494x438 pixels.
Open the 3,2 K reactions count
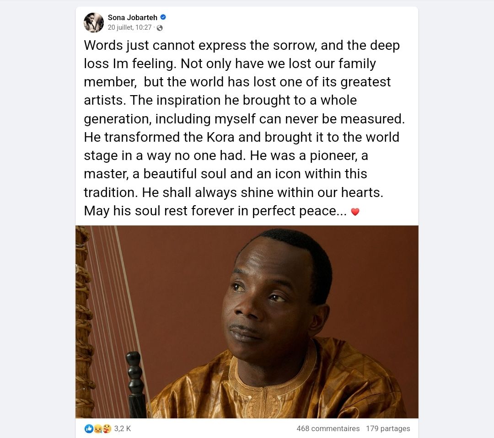click(x=122, y=428)
